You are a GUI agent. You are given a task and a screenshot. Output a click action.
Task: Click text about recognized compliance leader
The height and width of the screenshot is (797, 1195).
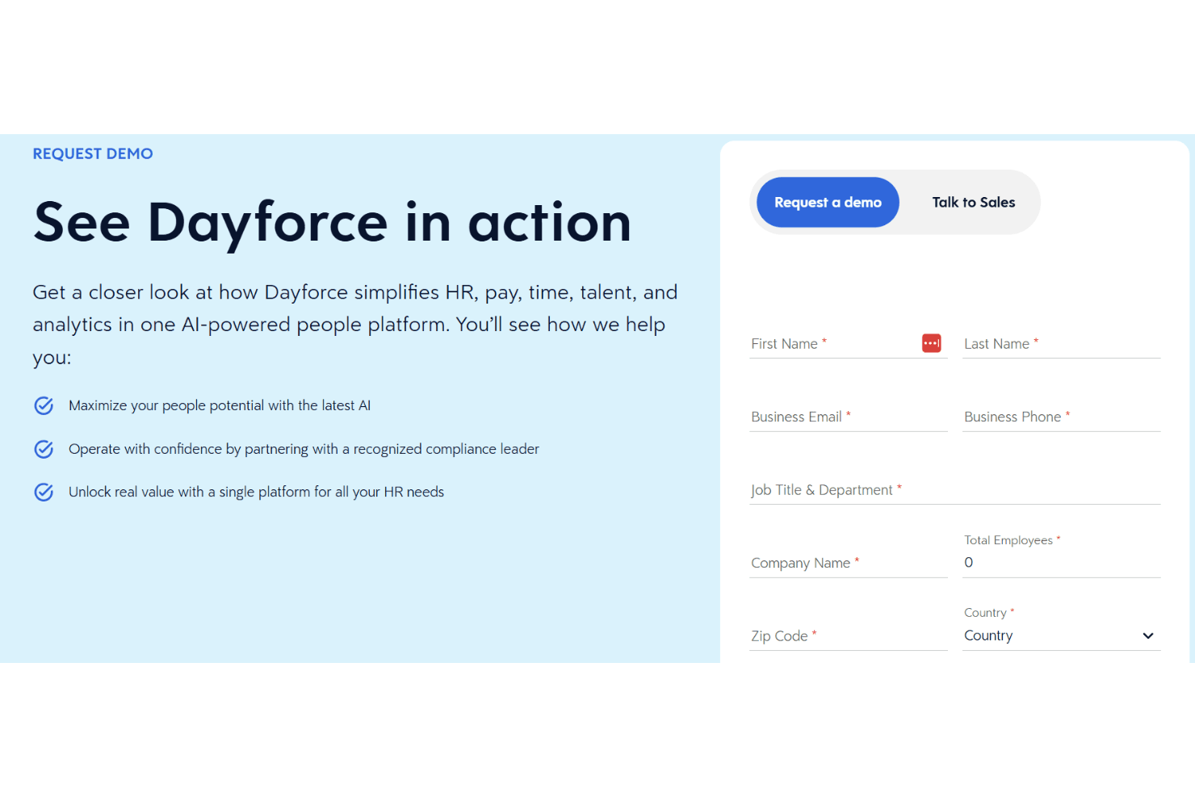pyautogui.click(x=304, y=449)
